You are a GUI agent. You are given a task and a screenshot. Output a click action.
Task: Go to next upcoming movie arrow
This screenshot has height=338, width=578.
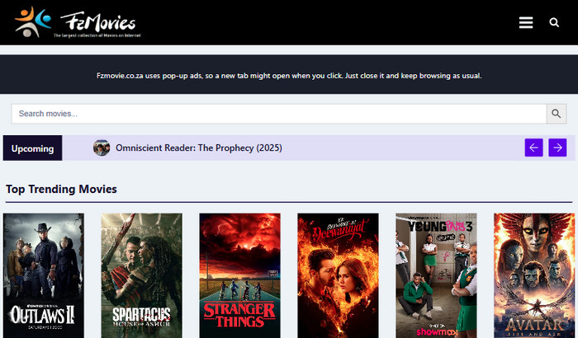(x=557, y=148)
